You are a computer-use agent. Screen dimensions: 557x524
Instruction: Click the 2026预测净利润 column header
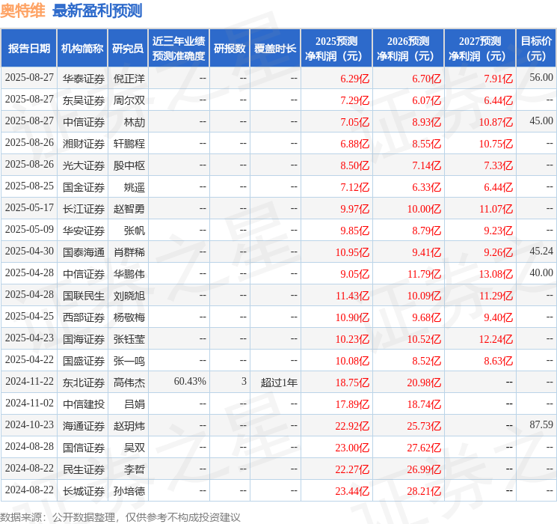click(x=408, y=49)
